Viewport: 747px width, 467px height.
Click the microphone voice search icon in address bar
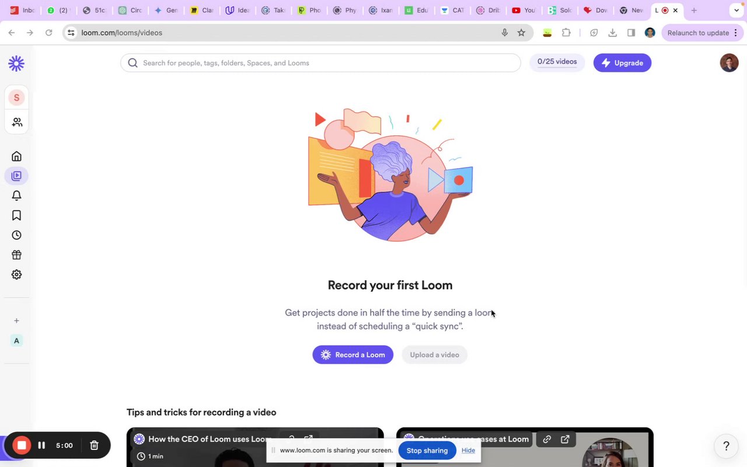click(505, 33)
